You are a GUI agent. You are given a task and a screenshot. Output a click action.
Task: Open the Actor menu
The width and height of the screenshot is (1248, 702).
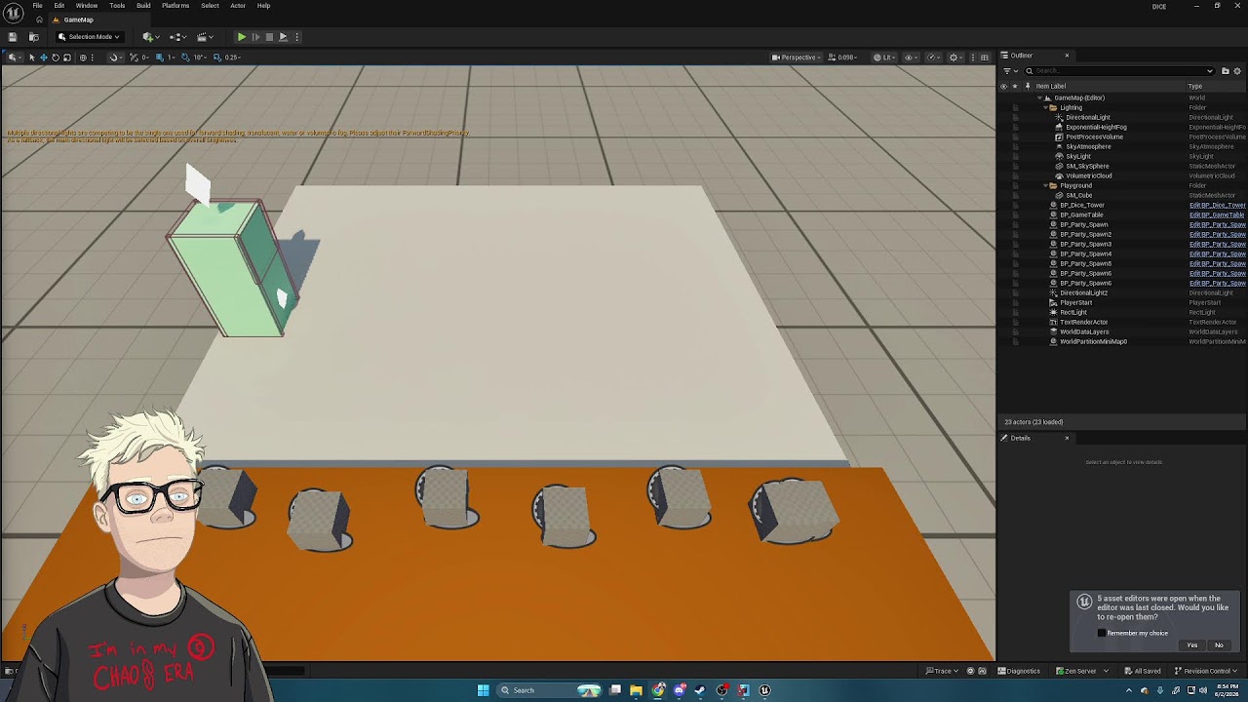[238, 6]
